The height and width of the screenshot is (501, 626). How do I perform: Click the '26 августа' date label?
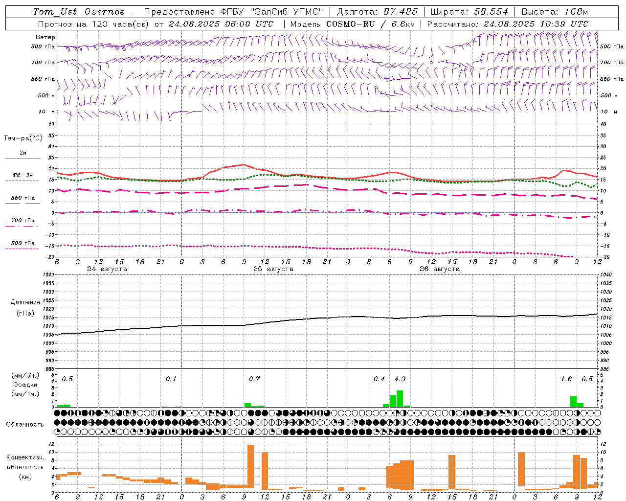tap(440, 269)
